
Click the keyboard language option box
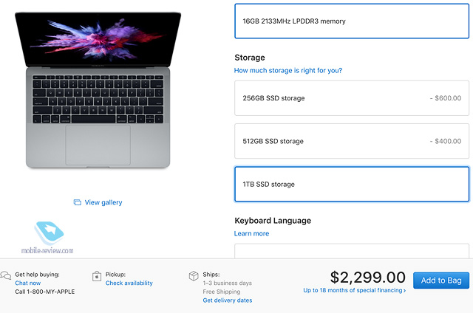(x=352, y=251)
